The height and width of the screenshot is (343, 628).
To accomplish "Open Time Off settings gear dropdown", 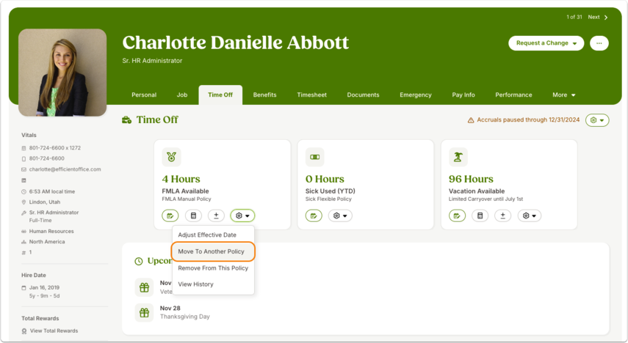I will [x=597, y=120].
